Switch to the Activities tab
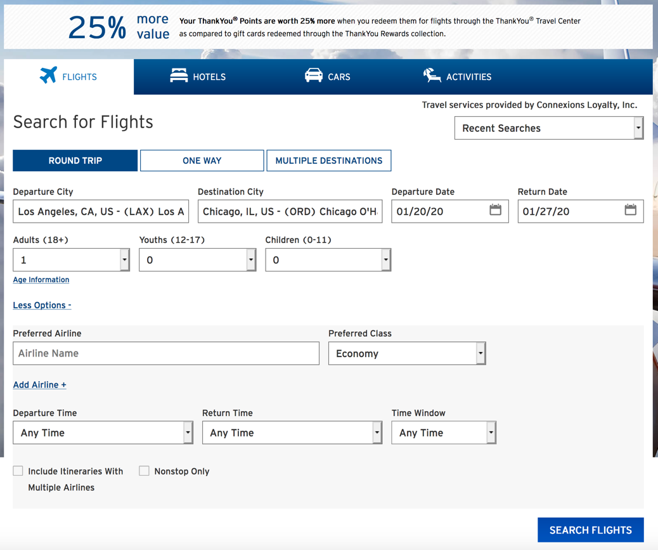The image size is (658, 550). [x=458, y=76]
